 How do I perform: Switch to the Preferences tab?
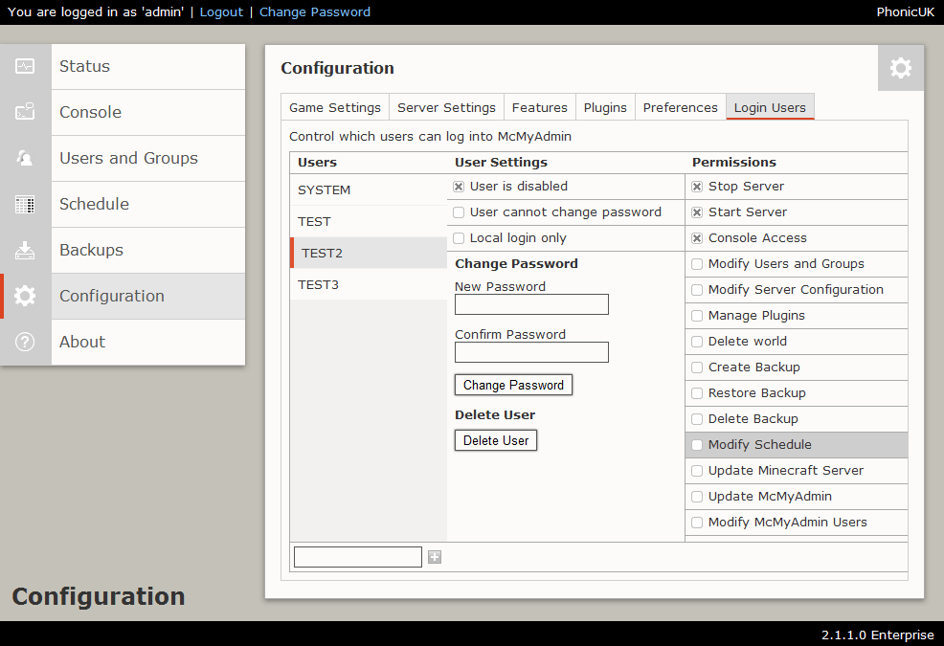coord(681,107)
